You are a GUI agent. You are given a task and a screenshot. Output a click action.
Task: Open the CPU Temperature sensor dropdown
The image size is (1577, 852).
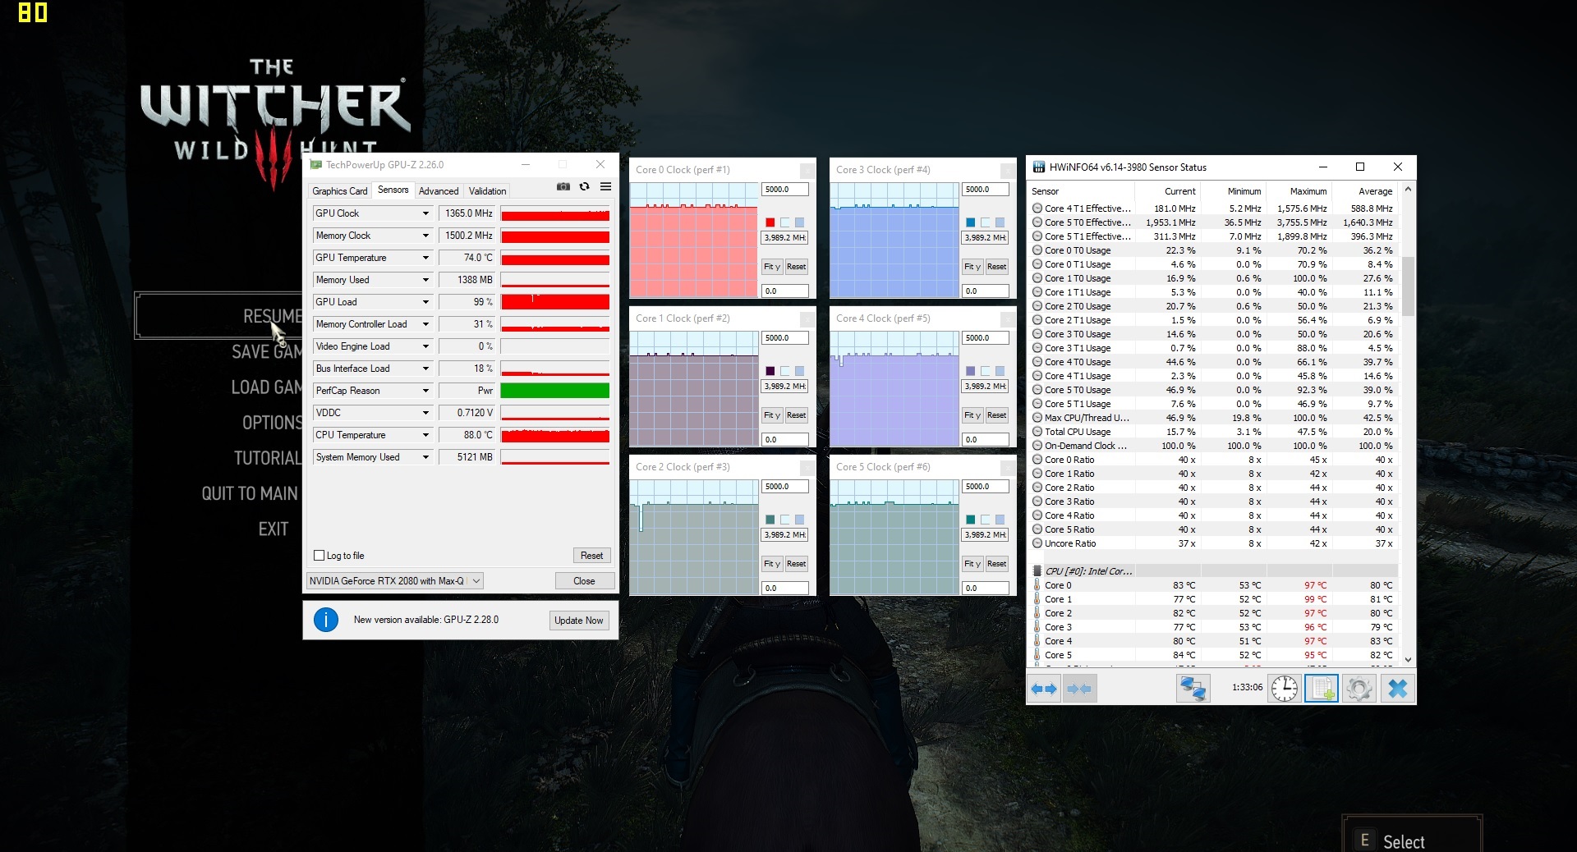pos(425,435)
